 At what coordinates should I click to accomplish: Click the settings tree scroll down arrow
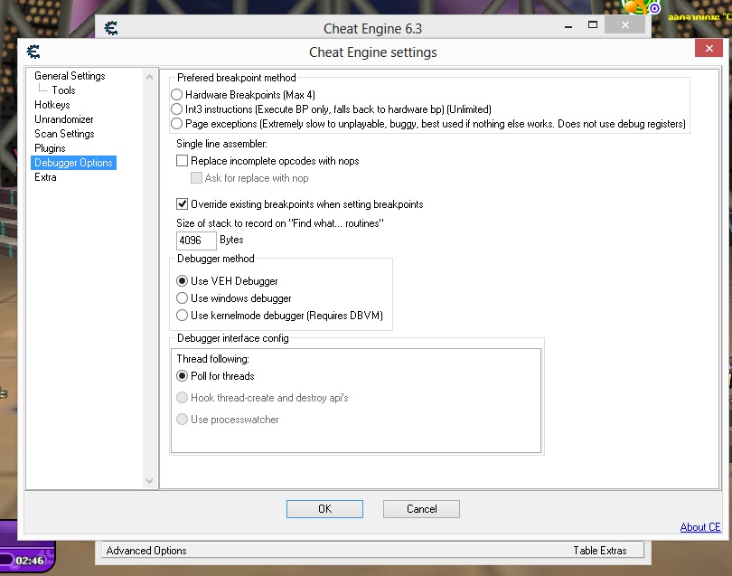pyautogui.click(x=149, y=481)
